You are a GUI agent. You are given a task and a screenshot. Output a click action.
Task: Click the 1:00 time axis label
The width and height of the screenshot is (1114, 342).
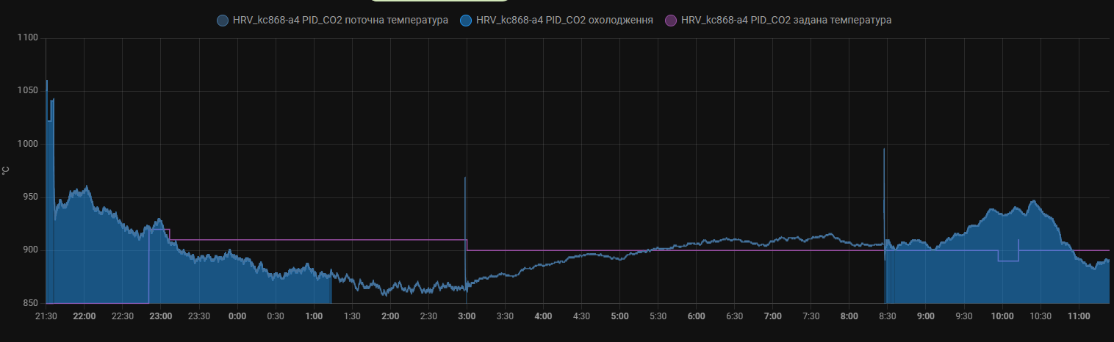click(x=314, y=316)
